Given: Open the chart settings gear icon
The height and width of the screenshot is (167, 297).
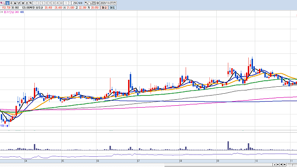Looking at the screenshot, I should tap(98, 3).
